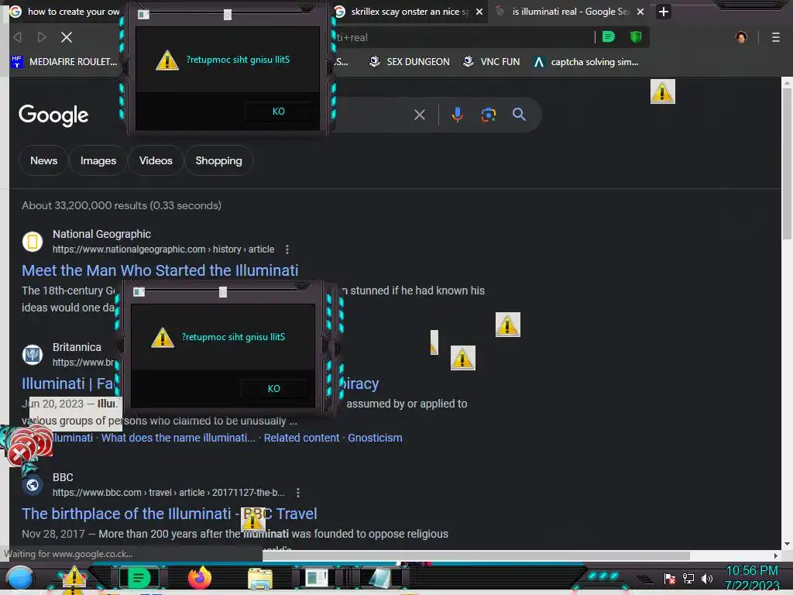The width and height of the screenshot is (793, 595).
Task: Filter results by Videos
Action: pyautogui.click(x=156, y=160)
